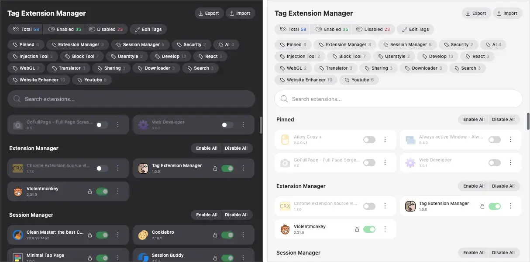Open Edit Tags in dark panel
530x262 pixels.
148,30
